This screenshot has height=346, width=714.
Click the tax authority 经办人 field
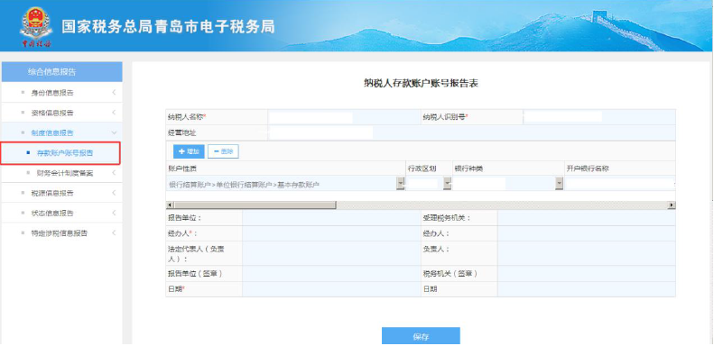(x=587, y=233)
